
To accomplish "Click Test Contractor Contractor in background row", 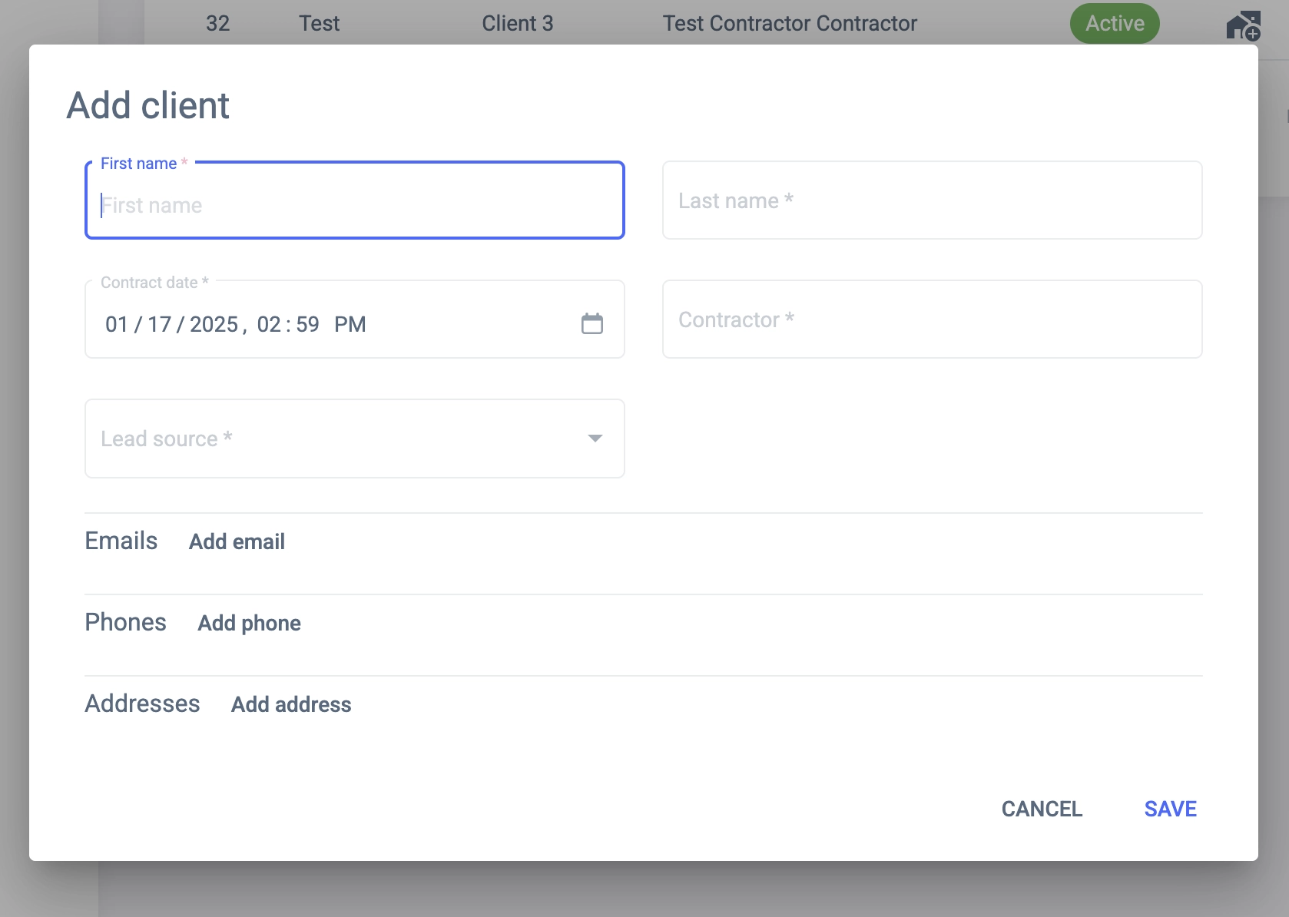I will pyautogui.click(x=790, y=24).
